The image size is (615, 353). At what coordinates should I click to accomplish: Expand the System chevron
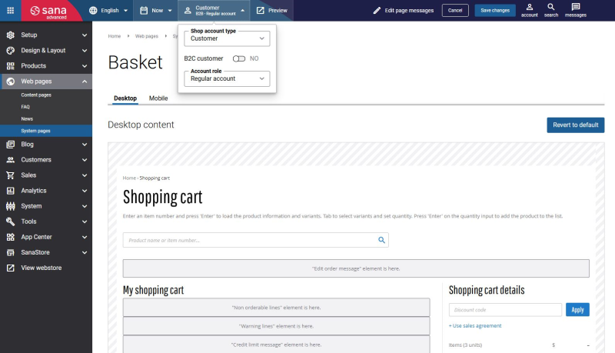point(85,206)
